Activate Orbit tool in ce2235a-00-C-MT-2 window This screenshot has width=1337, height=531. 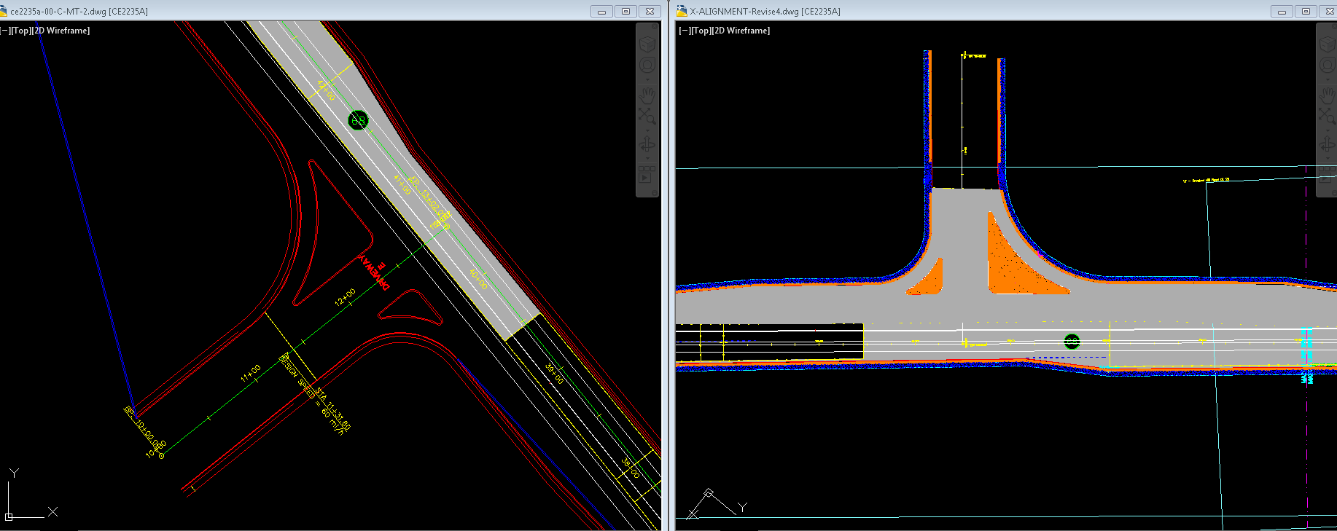(647, 143)
